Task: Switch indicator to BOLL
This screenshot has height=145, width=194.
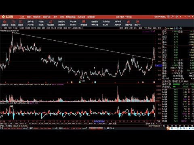Action: tap(96, 123)
